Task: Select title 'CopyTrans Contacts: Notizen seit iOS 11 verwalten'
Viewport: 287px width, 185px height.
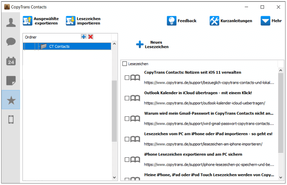Action: tap(192, 72)
